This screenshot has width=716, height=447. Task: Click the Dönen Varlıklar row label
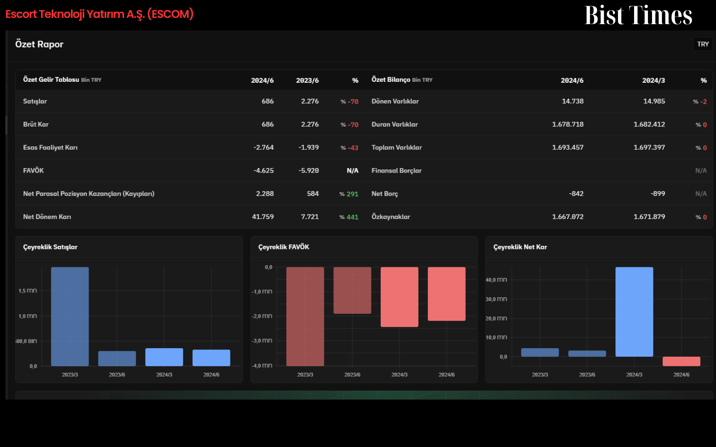tap(395, 101)
